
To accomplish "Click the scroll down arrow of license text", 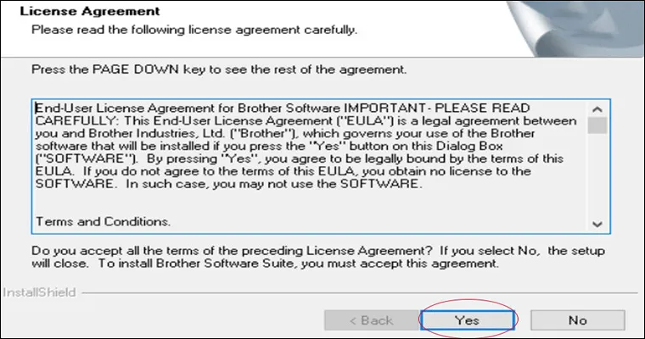I will pyautogui.click(x=597, y=224).
